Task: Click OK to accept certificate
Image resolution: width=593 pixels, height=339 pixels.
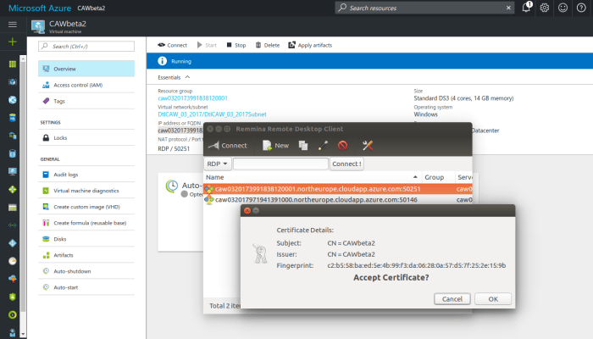Action: pyautogui.click(x=493, y=299)
